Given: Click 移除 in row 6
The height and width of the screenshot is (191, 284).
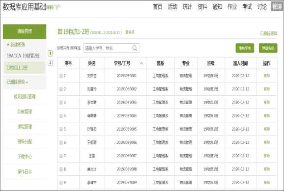Looking at the screenshot, I should pyautogui.click(x=267, y=142).
